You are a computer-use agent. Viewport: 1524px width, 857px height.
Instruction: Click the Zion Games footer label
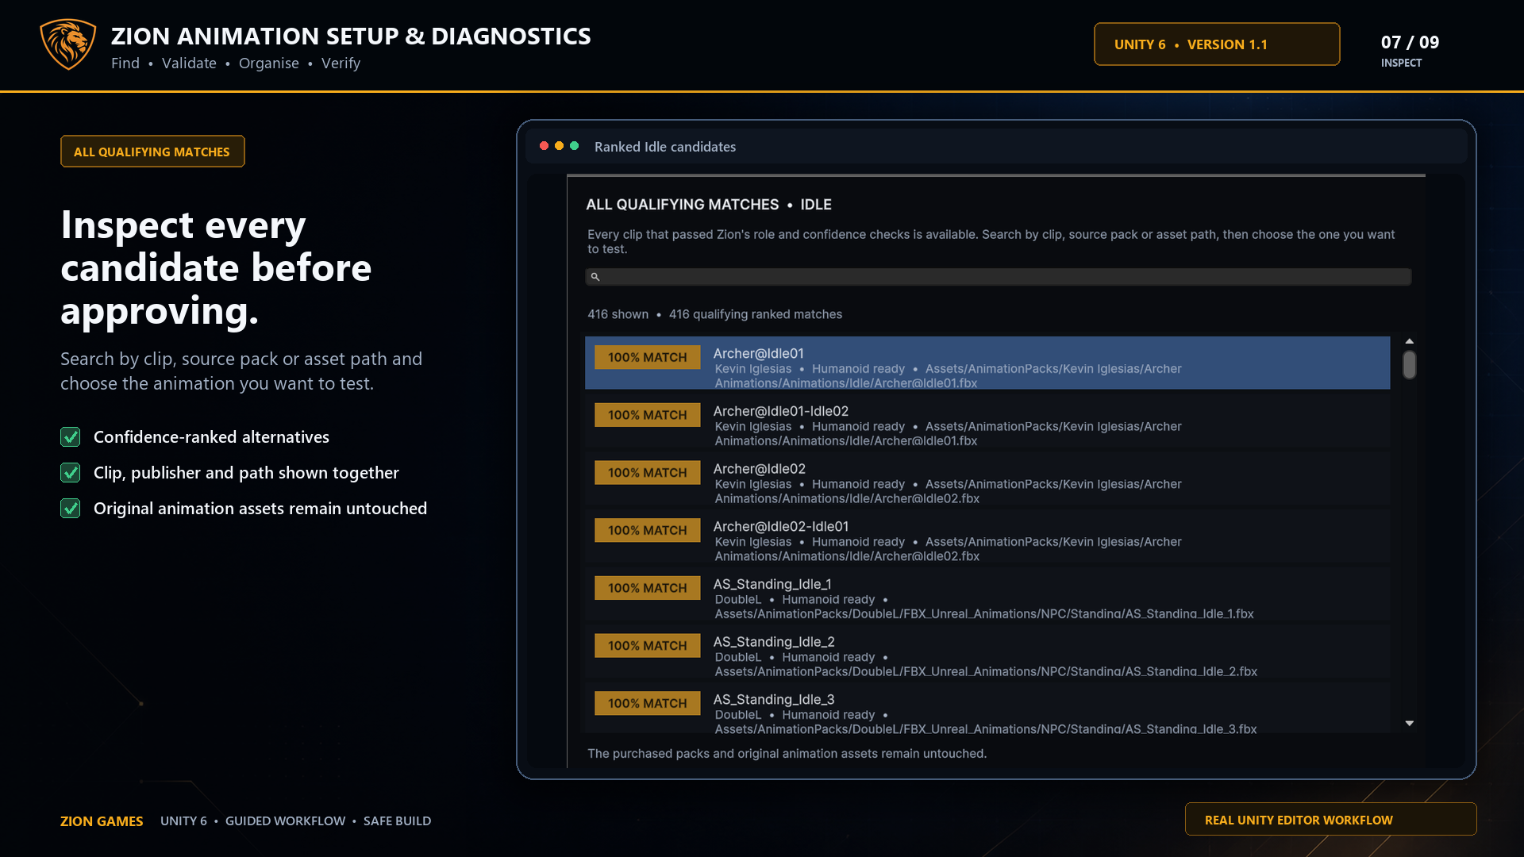(102, 821)
